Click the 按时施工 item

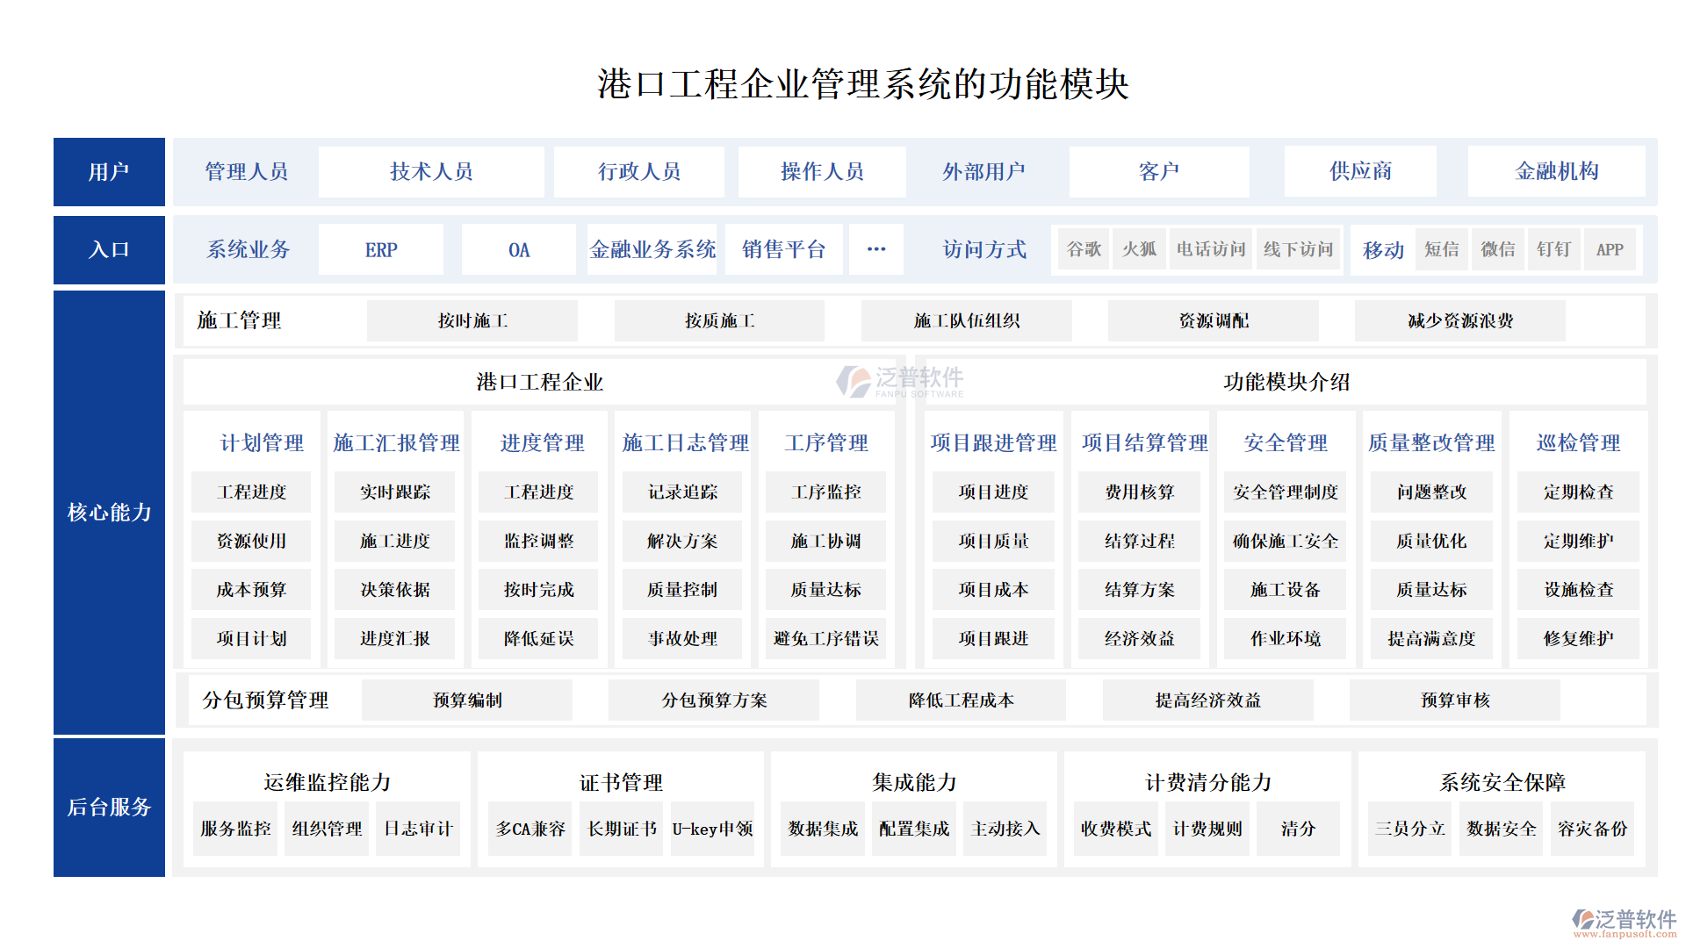pyautogui.click(x=472, y=321)
